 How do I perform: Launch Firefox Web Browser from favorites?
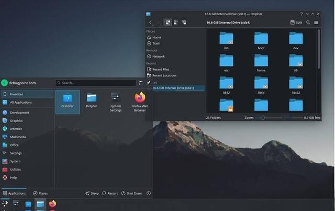click(x=140, y=102)
